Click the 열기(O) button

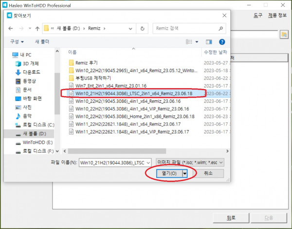click(169, 173)
